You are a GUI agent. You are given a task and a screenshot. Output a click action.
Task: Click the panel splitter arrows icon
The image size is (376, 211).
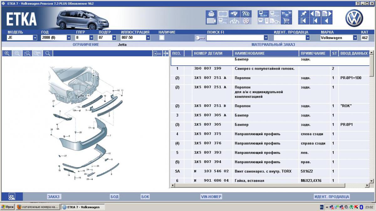[x=166, y=53]
